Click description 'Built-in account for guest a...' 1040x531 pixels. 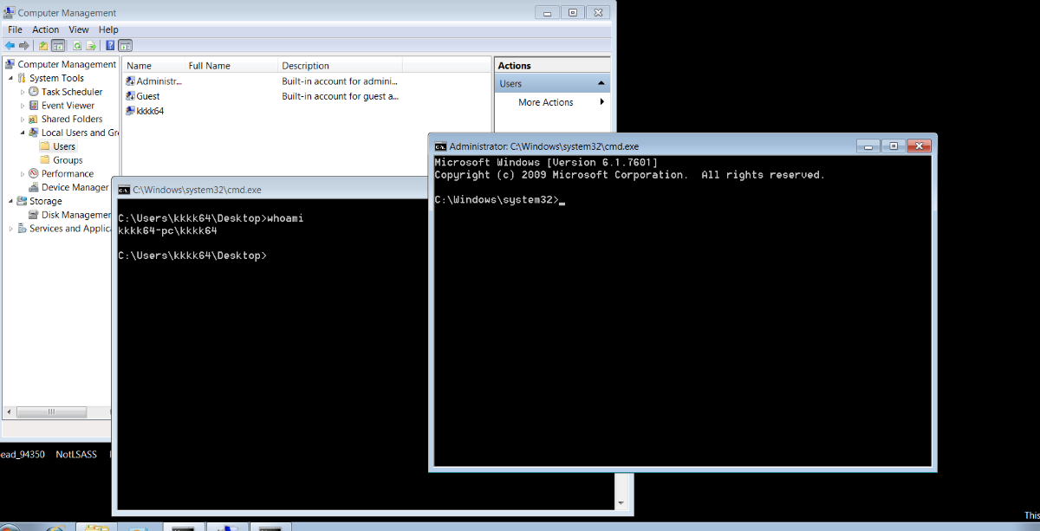point(340,96)
